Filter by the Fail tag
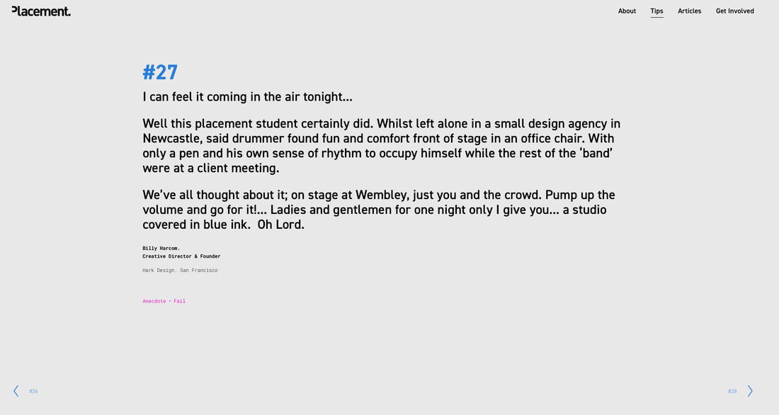The height and width of the screenshot is (415, 779). pos(179,301)
